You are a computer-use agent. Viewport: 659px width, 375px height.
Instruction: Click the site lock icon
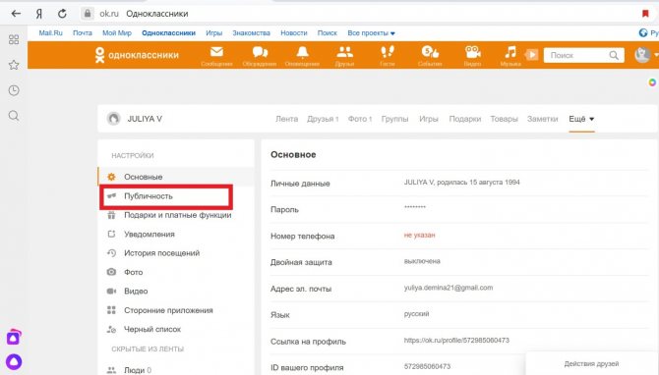tap(88, 14)
